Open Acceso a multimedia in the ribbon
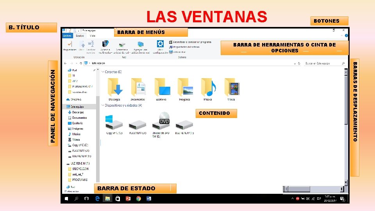Viewport: 375px width, 211px height. (x=105, y=47)
